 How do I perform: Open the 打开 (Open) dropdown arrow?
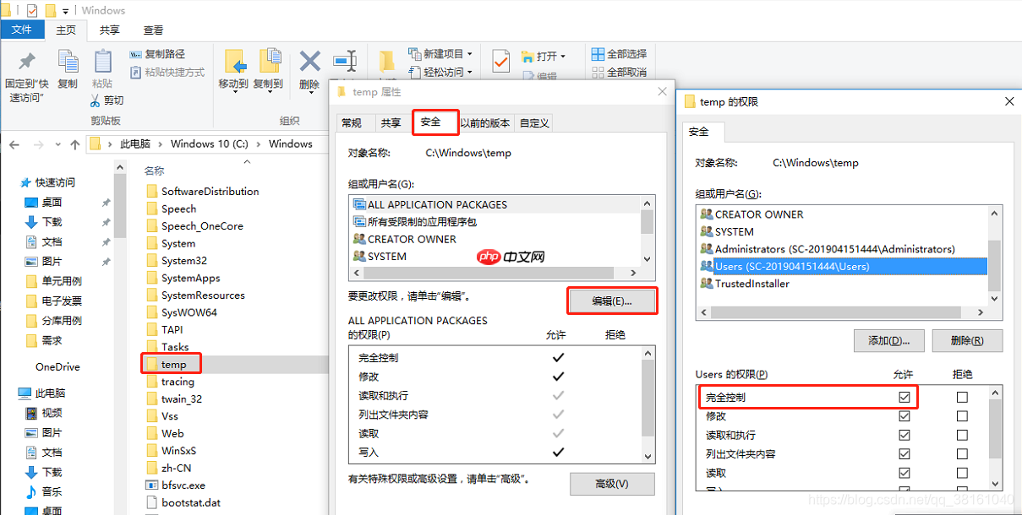[563, 57]
